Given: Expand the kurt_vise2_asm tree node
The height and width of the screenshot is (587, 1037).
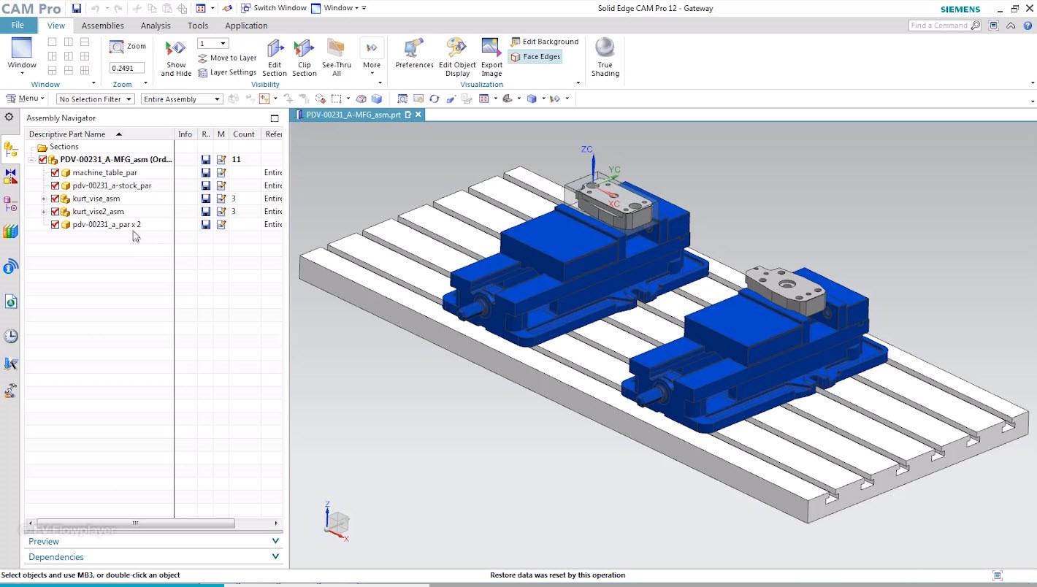Looking at the screenshot, I should point(43,211).
